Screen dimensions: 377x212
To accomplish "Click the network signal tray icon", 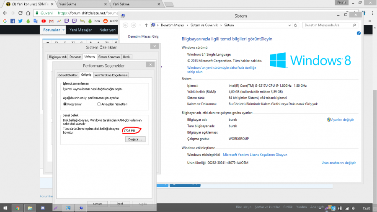I will [x=346, y=208].
